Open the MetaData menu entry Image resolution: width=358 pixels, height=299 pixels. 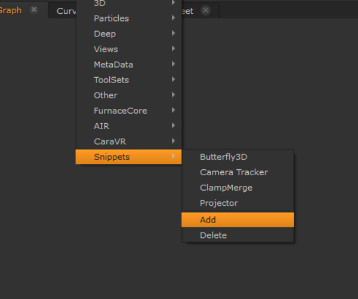tap(113, 65)
